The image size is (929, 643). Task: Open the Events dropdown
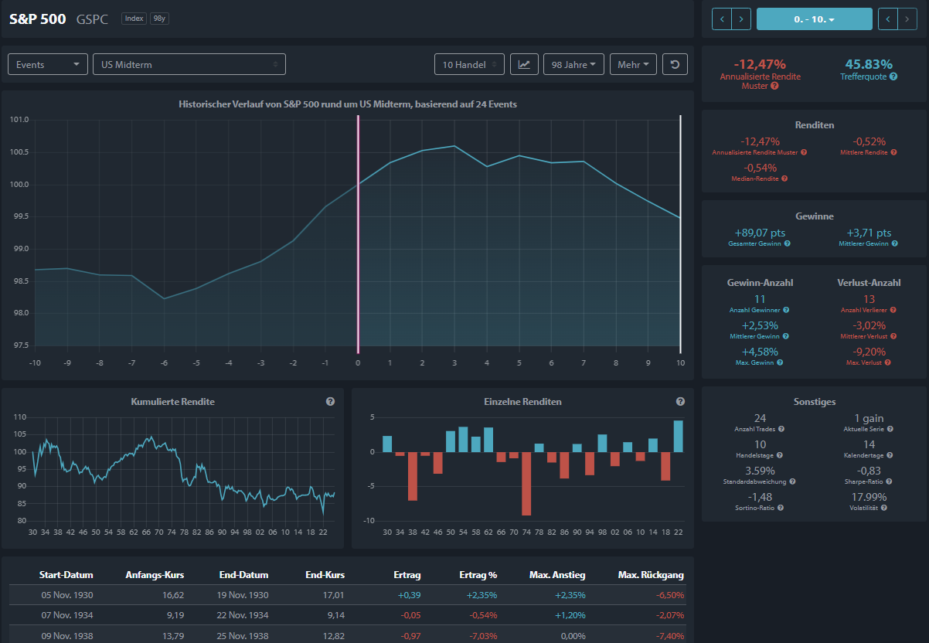(x=48, y=64)
